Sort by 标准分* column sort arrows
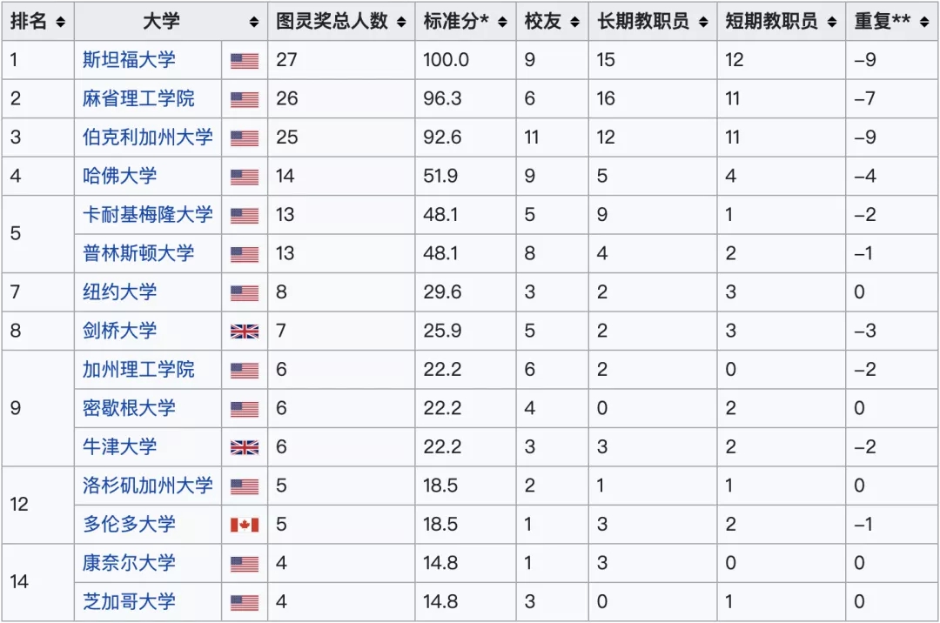The height and width of the screenshot is (623, 940). [501, 22]
